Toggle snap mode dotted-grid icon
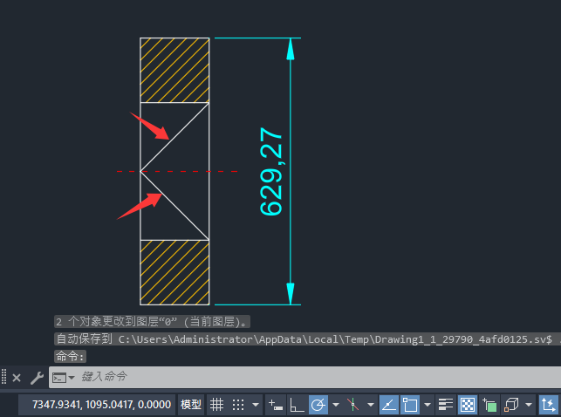 pyautogui.click(x=238, y=405)
